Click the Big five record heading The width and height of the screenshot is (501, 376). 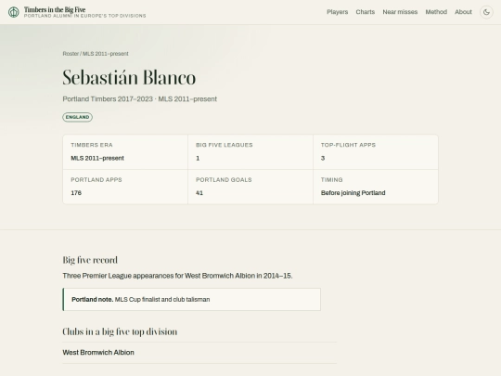coord(90,260)
